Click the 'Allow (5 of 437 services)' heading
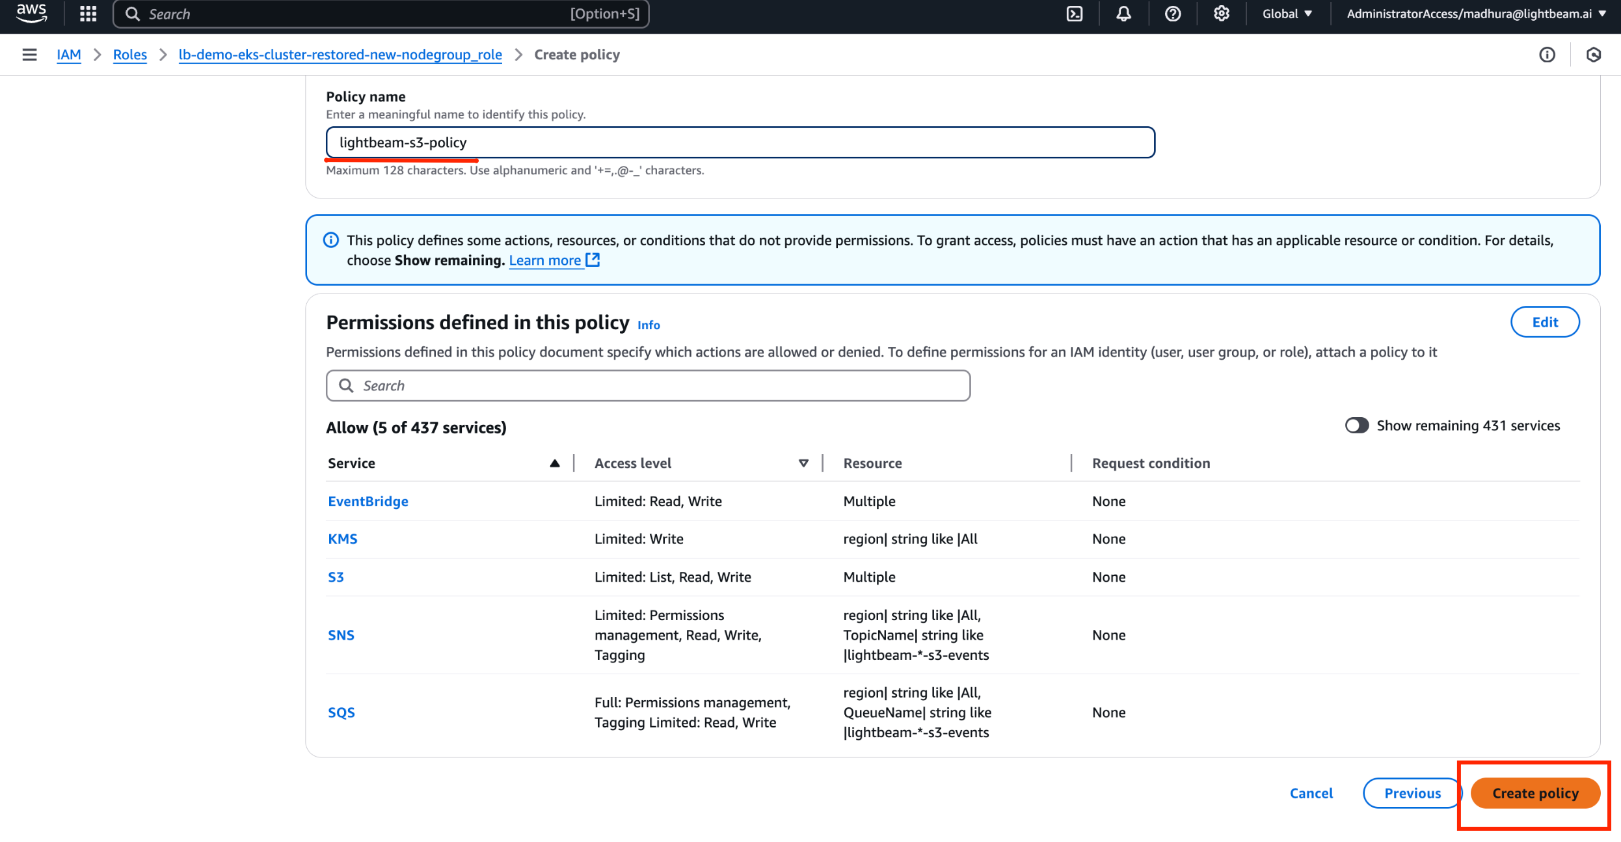This screenshot has width=1621, height=842. 416,428
